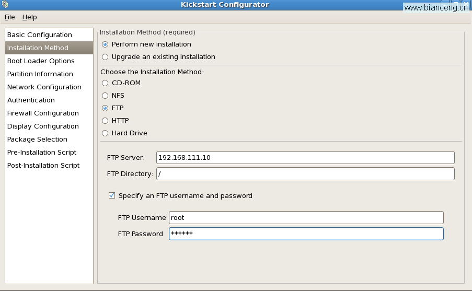The image size is (472, 291).
Task: Open the Help menu
Action: tap(29, 17)
